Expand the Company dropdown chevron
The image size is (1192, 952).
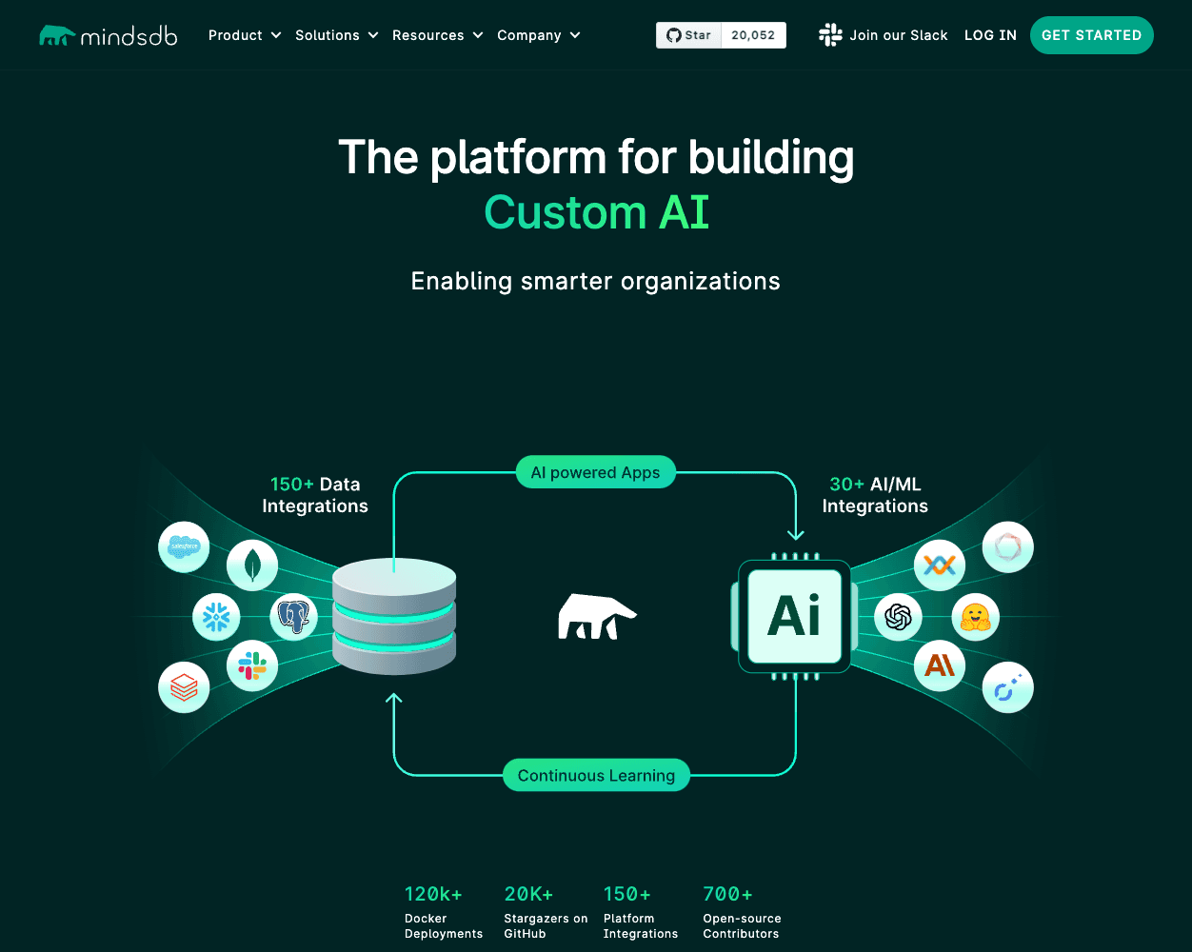(x=574, y=35)
